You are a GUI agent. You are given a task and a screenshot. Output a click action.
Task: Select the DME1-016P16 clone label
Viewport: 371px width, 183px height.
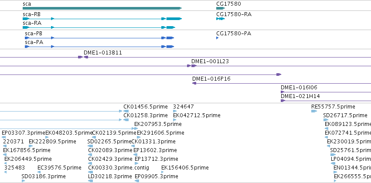[x=211, y=79]
